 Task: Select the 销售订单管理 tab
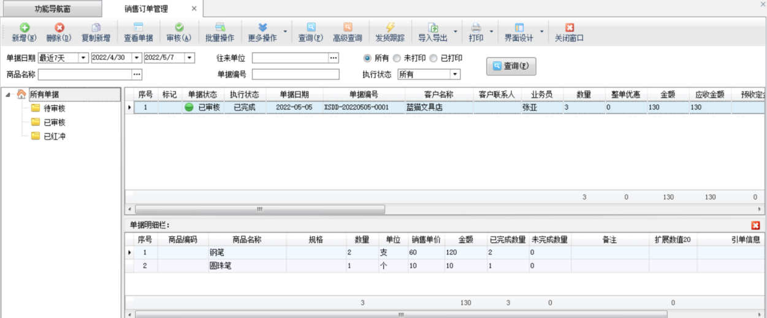[146, 9]
